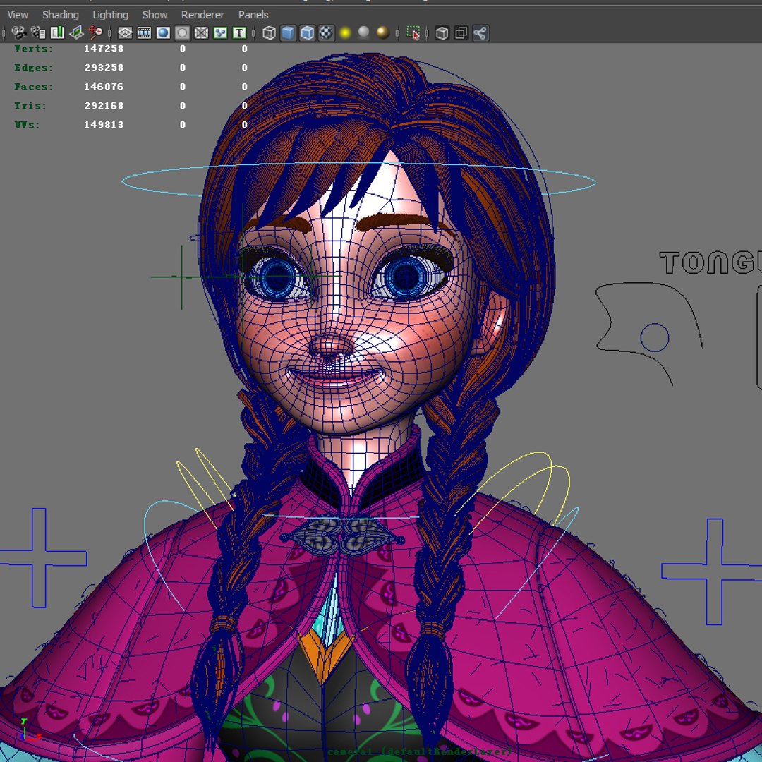
Task: Open the Renderer menu
Action: (x=202, y=15)
